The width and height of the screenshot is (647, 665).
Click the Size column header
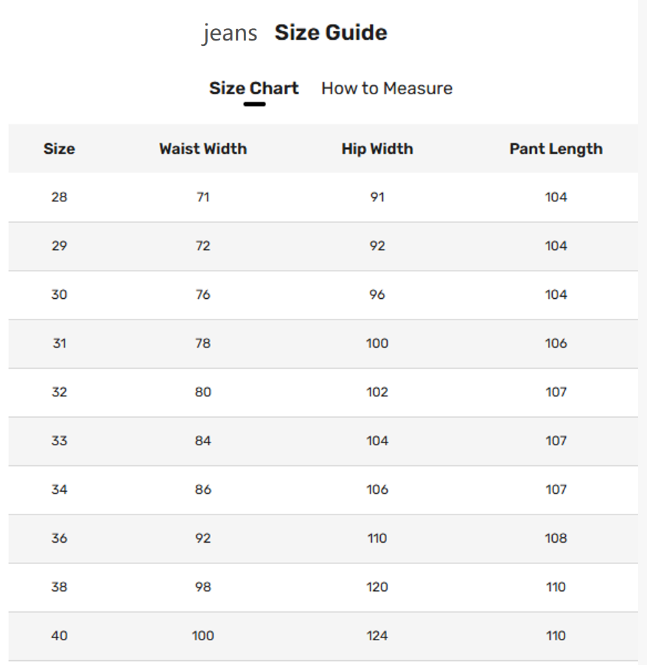[x=59, y=149]
